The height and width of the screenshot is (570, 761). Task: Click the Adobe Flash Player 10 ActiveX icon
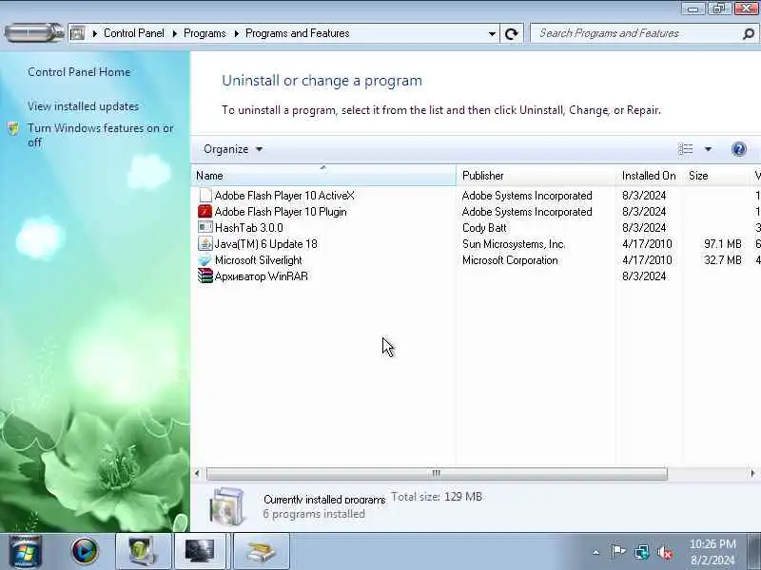[x=205, y=196]
